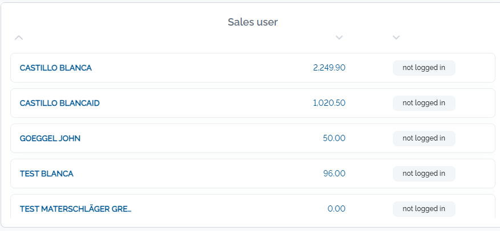Viewport: 500px width, 231px height.
Task: Open the TEST MATERSCHLÄGER GRE… user
Action: [x=76, y=209]
